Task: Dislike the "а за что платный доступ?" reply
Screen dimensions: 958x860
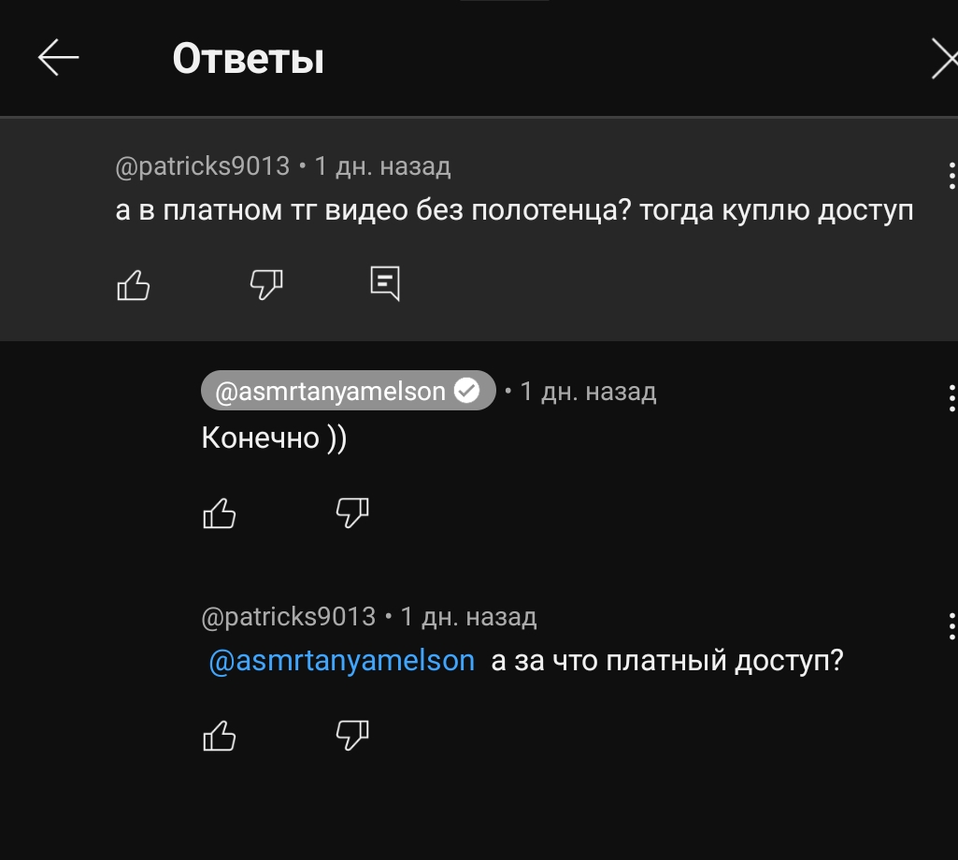Action: pos(352,736)
